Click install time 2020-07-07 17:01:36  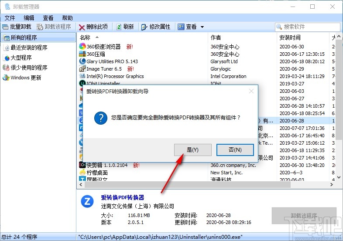(302, 128)
